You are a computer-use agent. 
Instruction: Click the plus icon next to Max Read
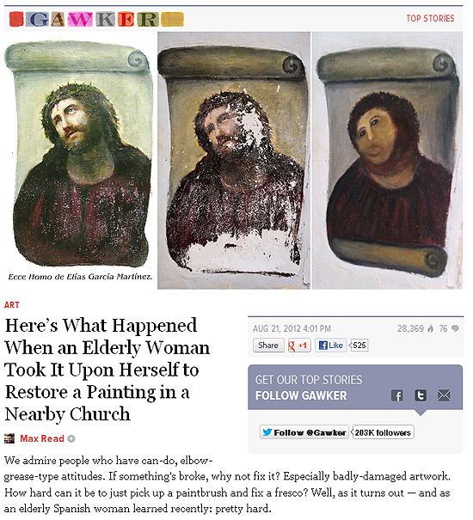click(71, 438)
